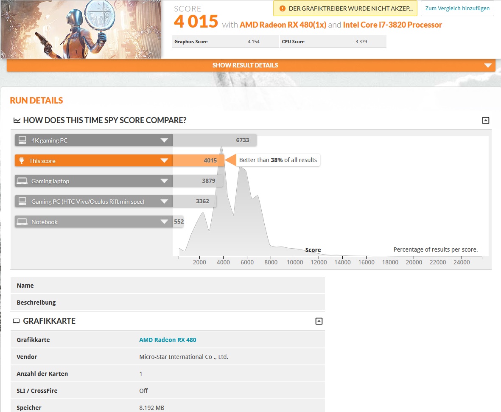Expand the Gaming laptop dropdown arrow
This screenshot has width=501, height=412.
click(164, 181)
